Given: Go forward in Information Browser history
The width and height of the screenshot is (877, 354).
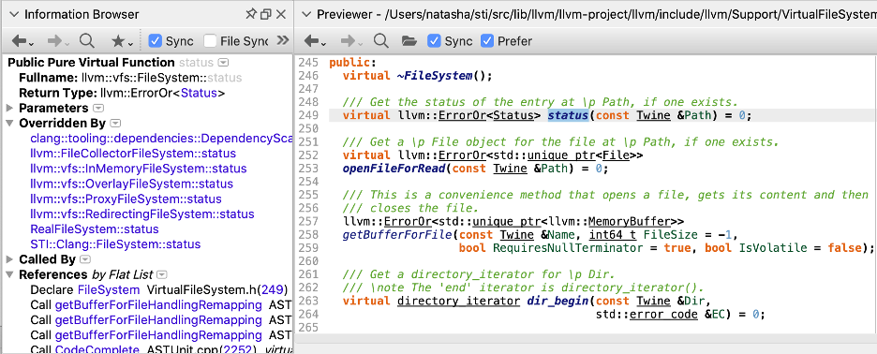Looking at the screenshot, I should coord(57,41).
